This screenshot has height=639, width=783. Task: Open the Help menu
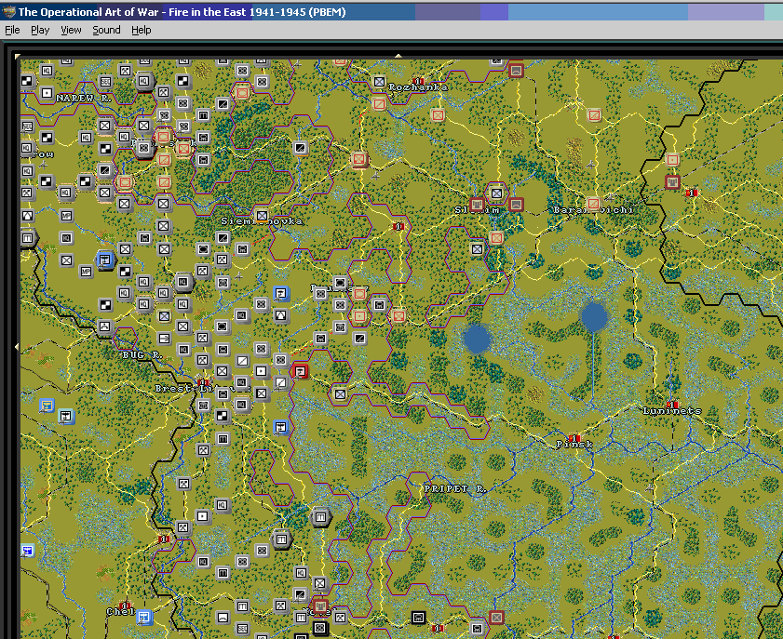142,30
